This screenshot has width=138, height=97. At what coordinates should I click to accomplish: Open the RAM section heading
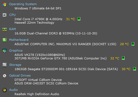click(12, 29)
